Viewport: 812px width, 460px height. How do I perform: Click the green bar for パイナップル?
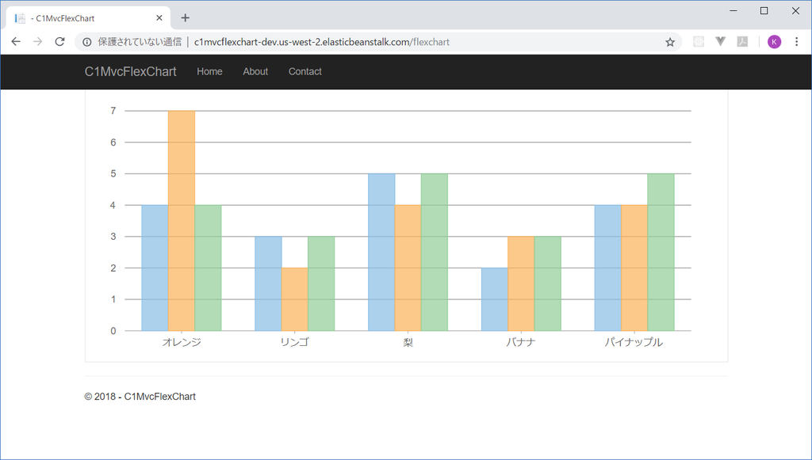(661, 253)
